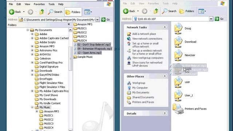This screenshot has height=131, width=233.
Task: Open the User_1 shared folder icon
Action: pyautogui.click(x=178, y=95)
